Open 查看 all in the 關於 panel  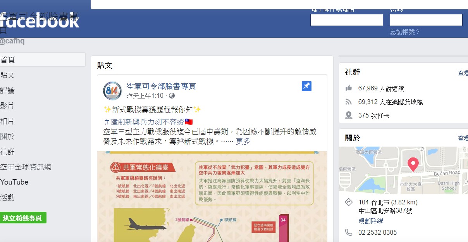tap(463, 138)
